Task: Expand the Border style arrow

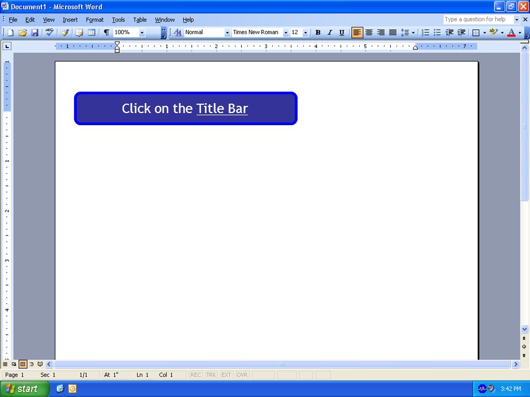Action: tap(484, 33)
